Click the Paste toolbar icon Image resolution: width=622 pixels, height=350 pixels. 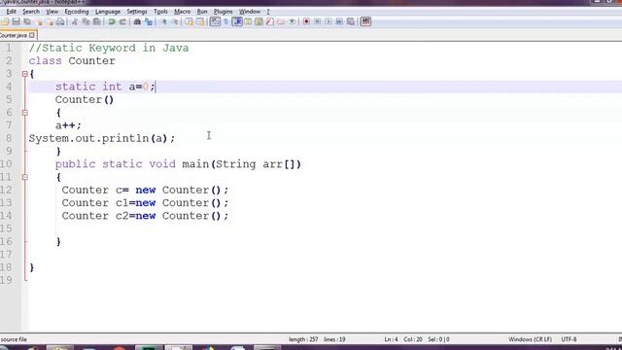pyautogui.click(x=96, y=21)
